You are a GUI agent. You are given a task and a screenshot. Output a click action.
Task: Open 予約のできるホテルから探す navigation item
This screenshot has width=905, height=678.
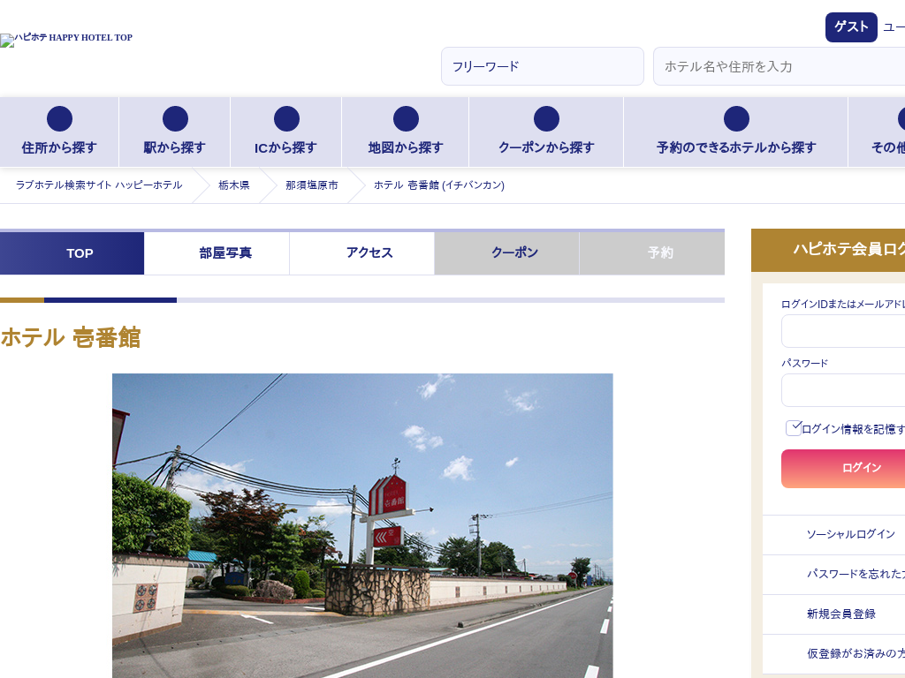(736, 132)
